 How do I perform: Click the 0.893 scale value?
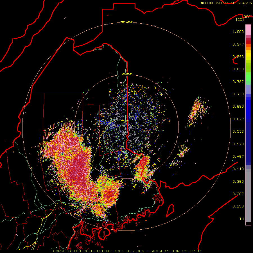pyautogui.click(x=238, y=57)
